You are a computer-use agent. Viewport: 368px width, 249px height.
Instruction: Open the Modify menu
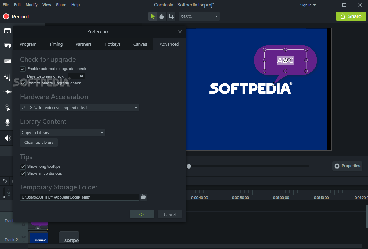[x=32, y=5]
